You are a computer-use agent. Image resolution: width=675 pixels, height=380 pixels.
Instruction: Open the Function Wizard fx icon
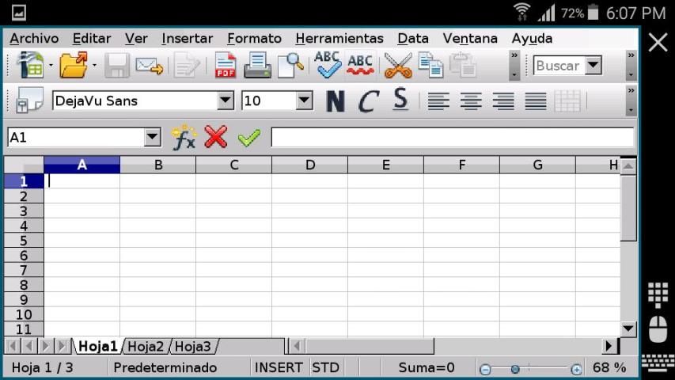pos(184,138)
